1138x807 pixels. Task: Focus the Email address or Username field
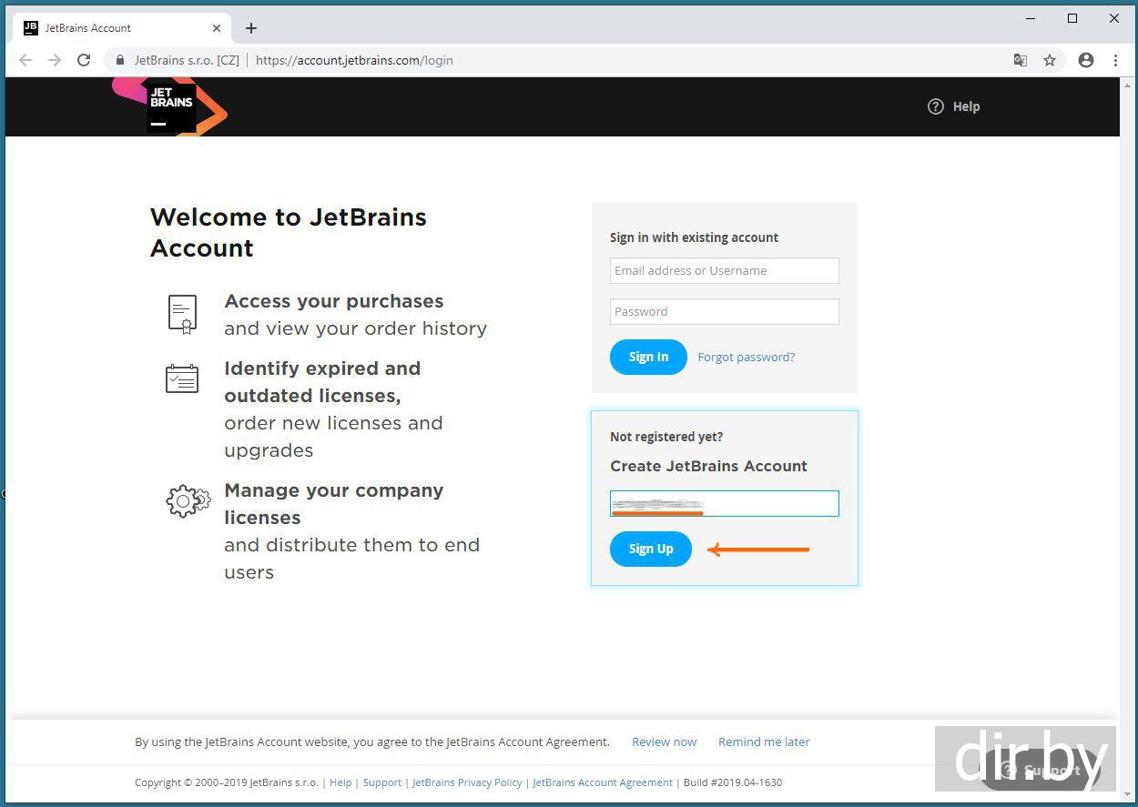click(x=725, y=270)
